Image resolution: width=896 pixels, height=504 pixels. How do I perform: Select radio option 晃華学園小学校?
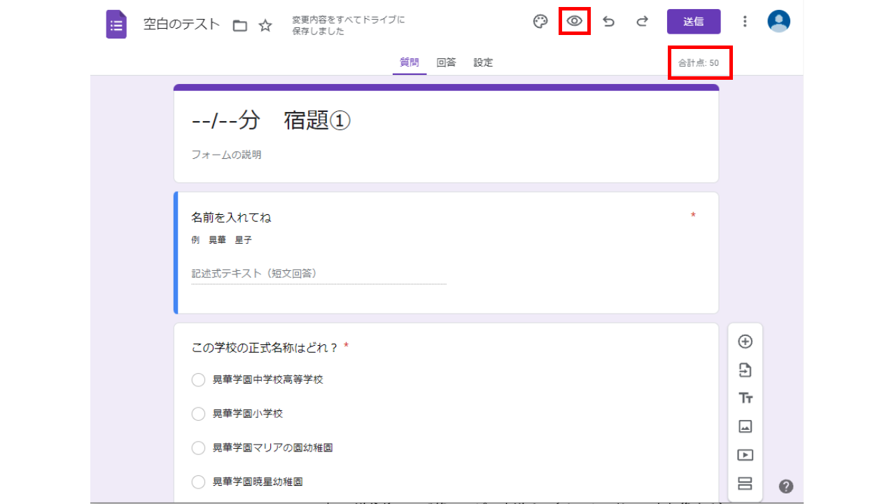coord(199,414)
